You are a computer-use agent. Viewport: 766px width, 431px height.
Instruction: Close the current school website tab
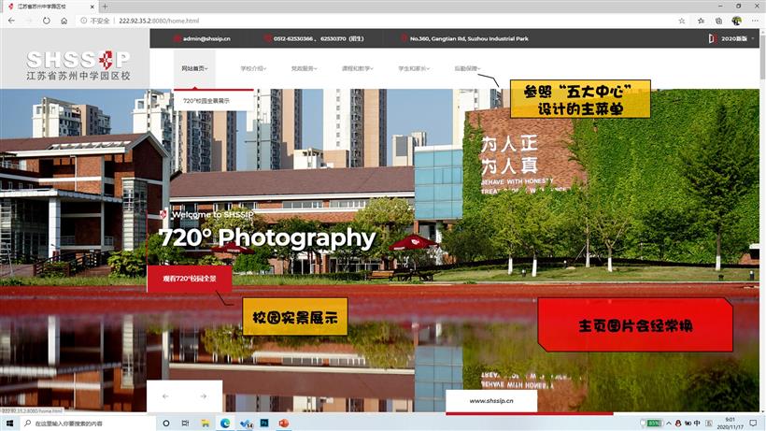pyautogui.click(x=92, y=7)
